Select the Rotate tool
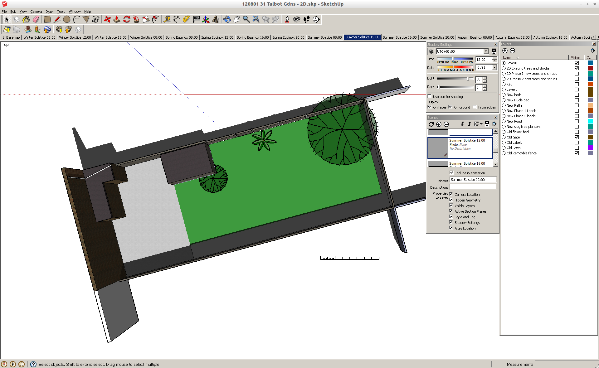Screen dimensions: 599x368 pyautogui.click(x=126, y=19)
